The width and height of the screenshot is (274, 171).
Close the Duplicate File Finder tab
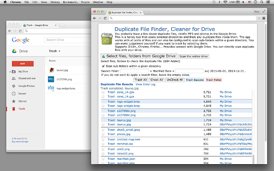(x=140, y=12)
